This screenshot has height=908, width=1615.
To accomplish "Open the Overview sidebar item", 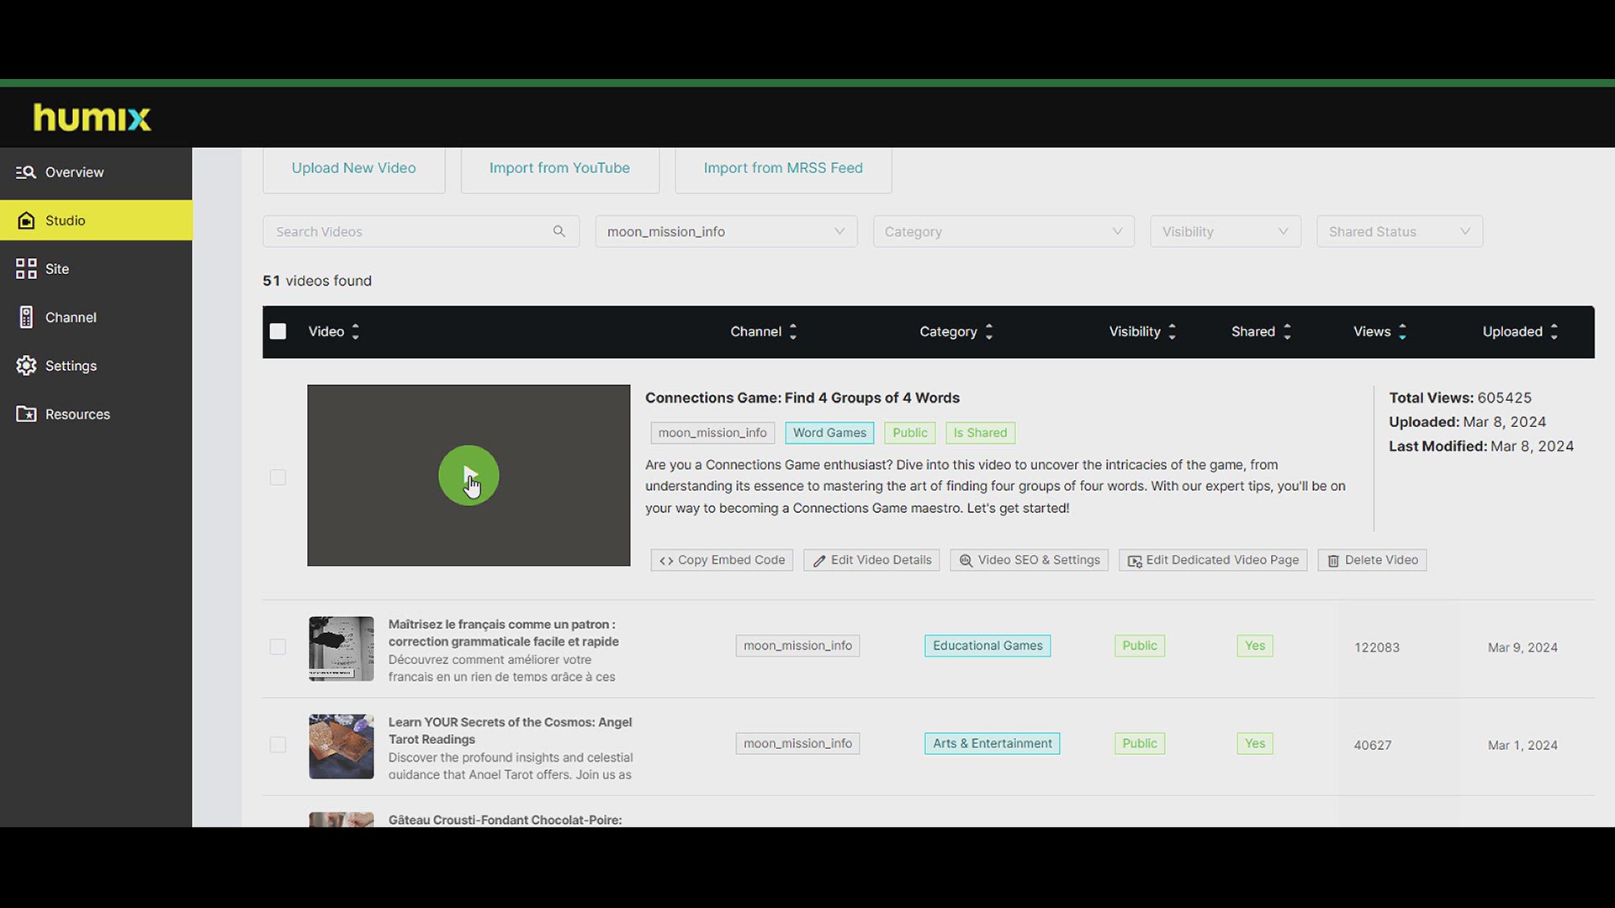I will 74,172.
